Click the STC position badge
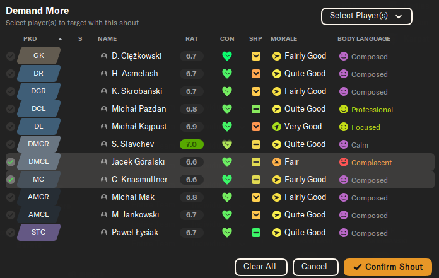Screen dimensions: 439x278 (38, 233)
